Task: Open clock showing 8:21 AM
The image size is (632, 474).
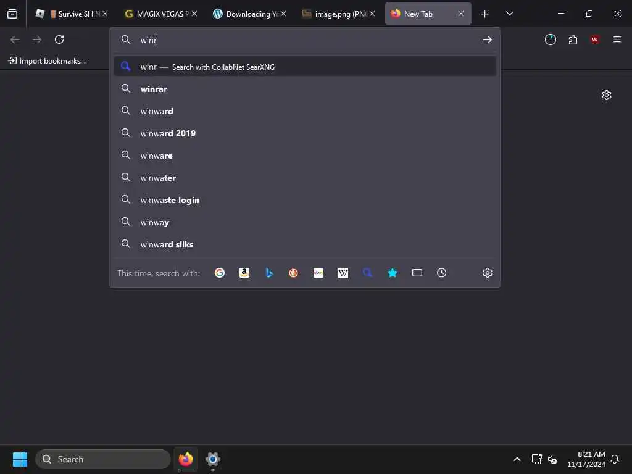Action: pos(586,459)
